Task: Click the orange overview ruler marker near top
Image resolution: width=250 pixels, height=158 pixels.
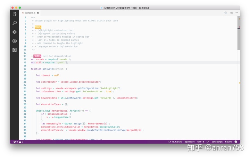Action: 239,19
